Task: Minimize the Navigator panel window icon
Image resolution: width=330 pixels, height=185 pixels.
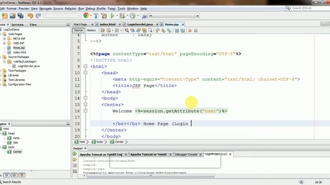Action: (68, 124)
